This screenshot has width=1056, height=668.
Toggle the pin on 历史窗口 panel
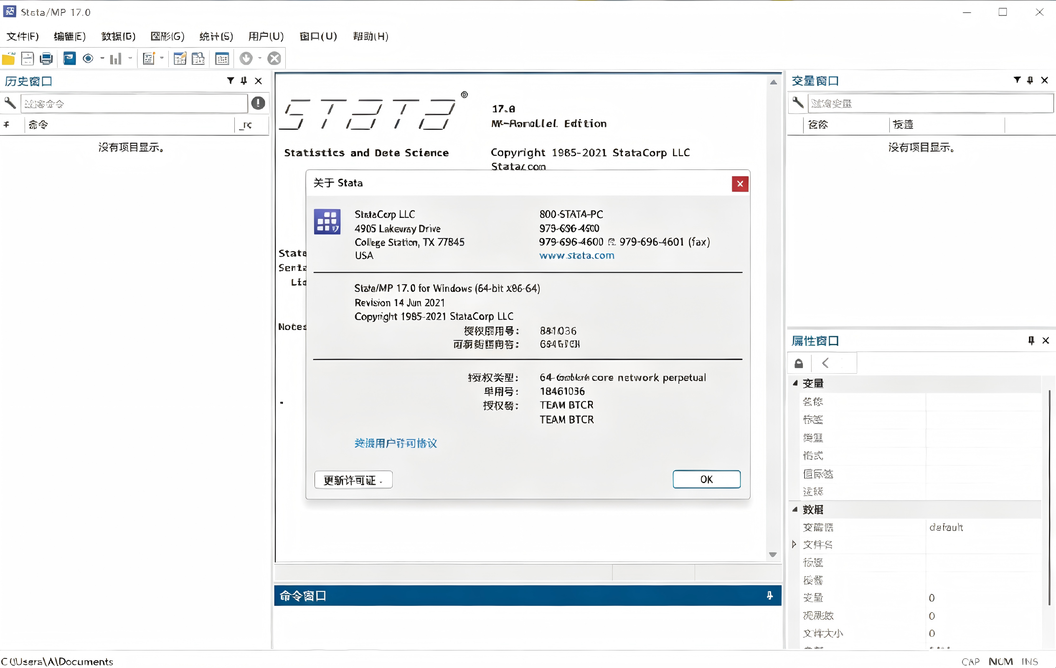(x=244, y=81)
